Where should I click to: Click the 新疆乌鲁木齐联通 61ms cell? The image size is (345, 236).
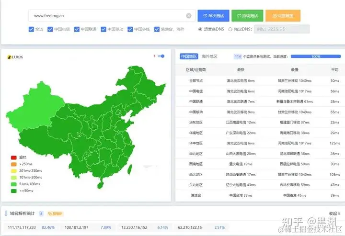[295, 101]
